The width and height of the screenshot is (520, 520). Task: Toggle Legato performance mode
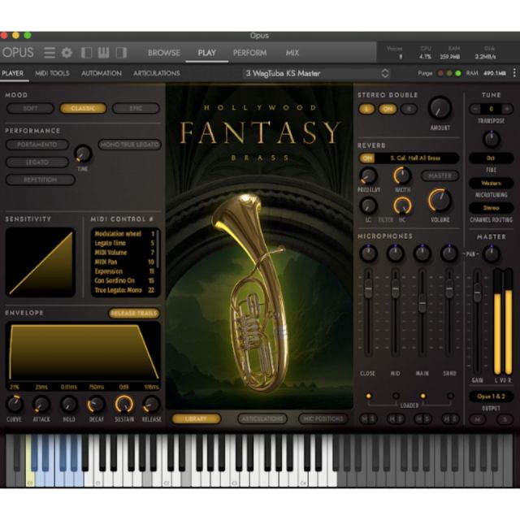(37, 162)
